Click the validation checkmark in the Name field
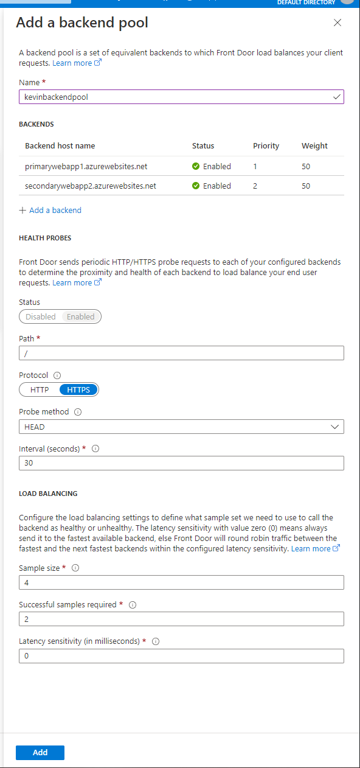The image size is (360, 768). (x=336, y=96)
